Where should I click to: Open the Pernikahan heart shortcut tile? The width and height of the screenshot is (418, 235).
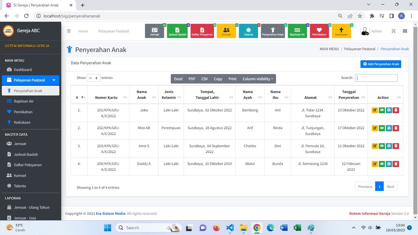click(319, 31)
